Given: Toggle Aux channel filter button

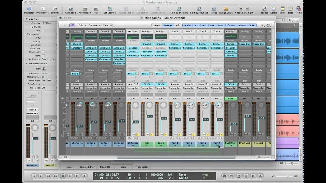Looking at the screenshot, I should coord(205,25).
